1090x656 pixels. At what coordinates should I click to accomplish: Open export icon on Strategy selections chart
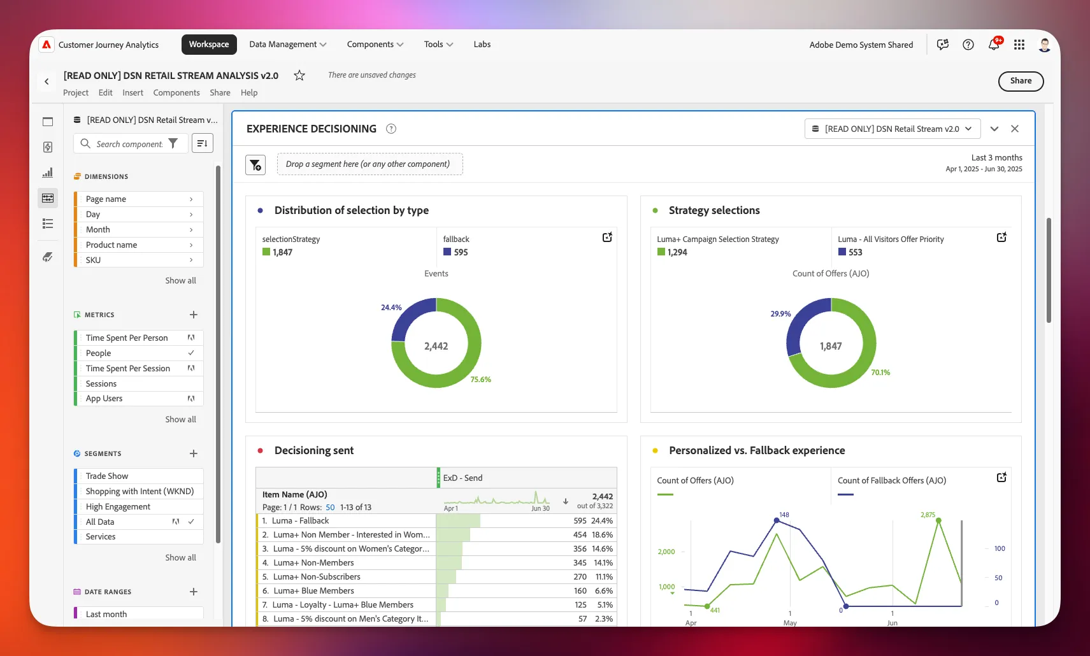pos(1001,237)
